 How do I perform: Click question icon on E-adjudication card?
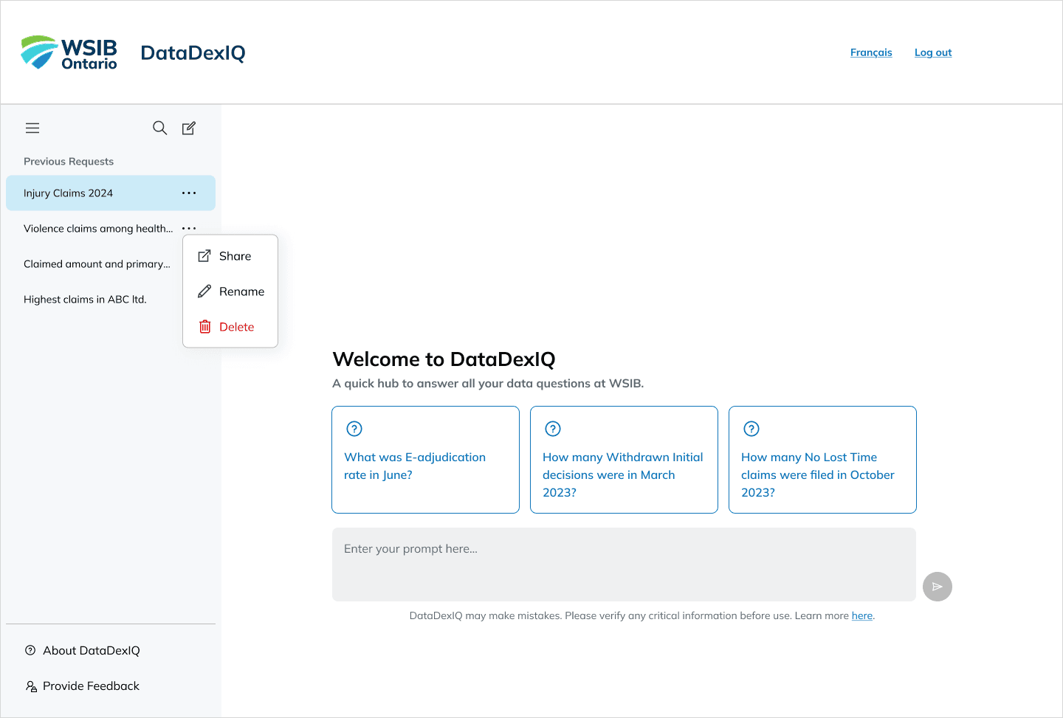(x=354, y=429)
